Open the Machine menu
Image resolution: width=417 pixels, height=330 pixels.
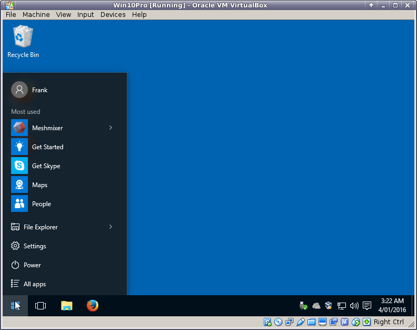point(36,15)
